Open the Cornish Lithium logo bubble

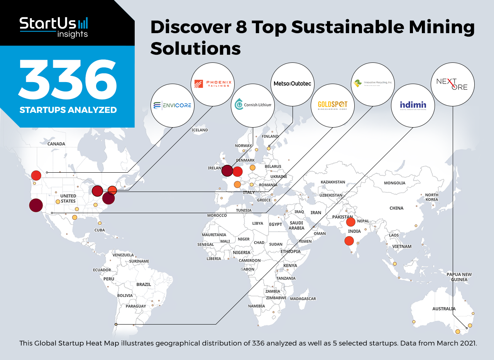click(253, 105)
